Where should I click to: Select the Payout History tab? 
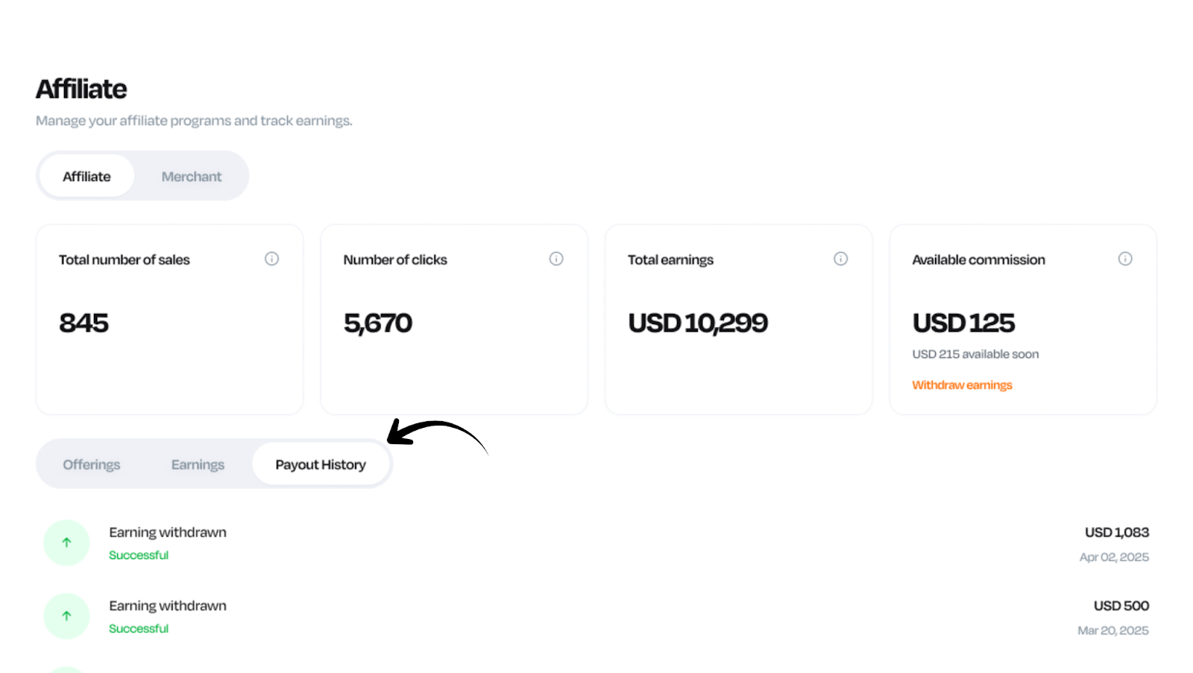pyautogui.click(x=321, y=464)
